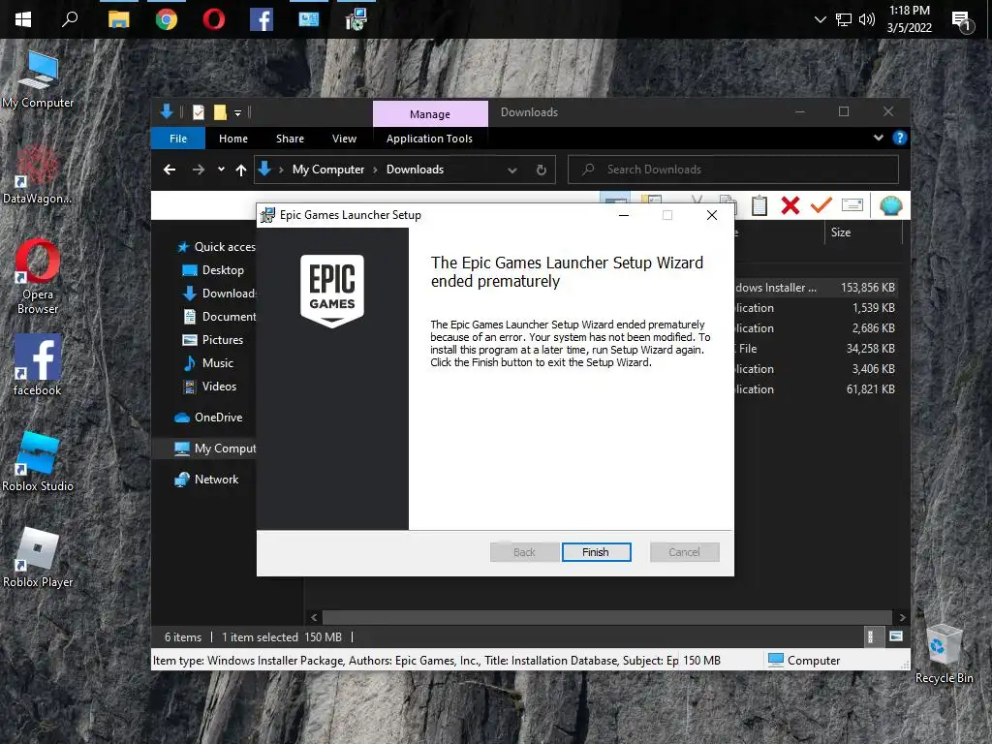The image size is (992, 744).
Task: Switch to large icons view status icon
Action: [x=896, y=636]
